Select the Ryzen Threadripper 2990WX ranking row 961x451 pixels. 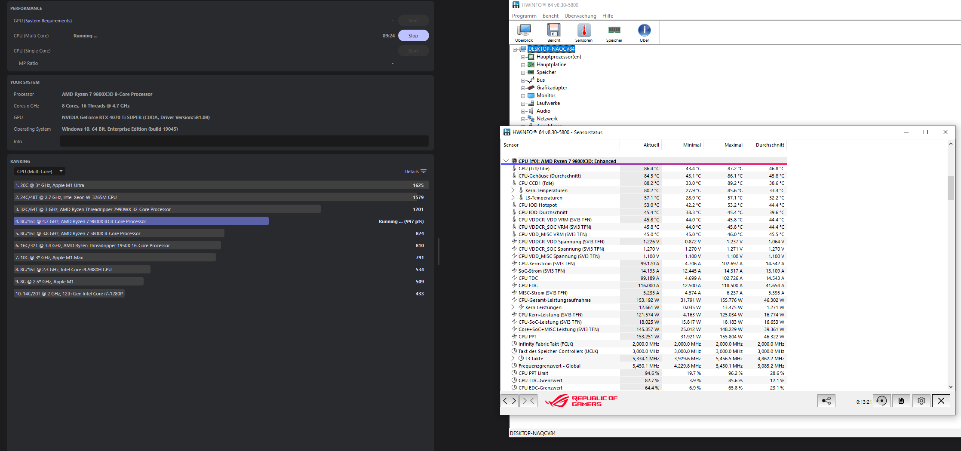point(221,209)
